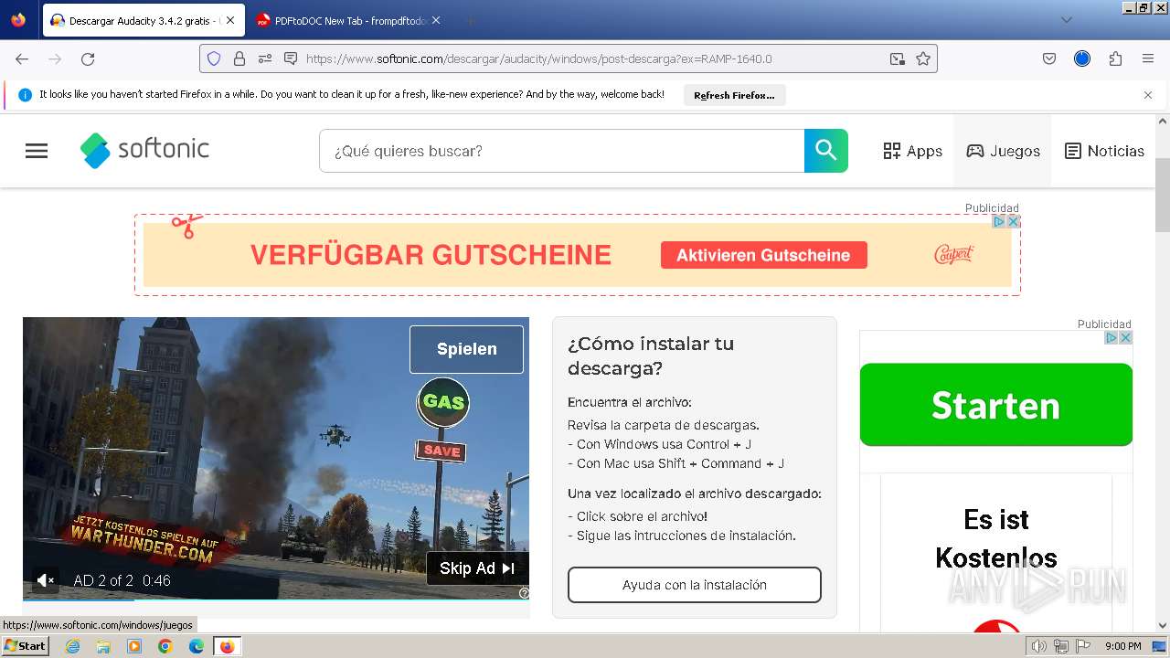Click the Spielen button on video

(466, 349)
